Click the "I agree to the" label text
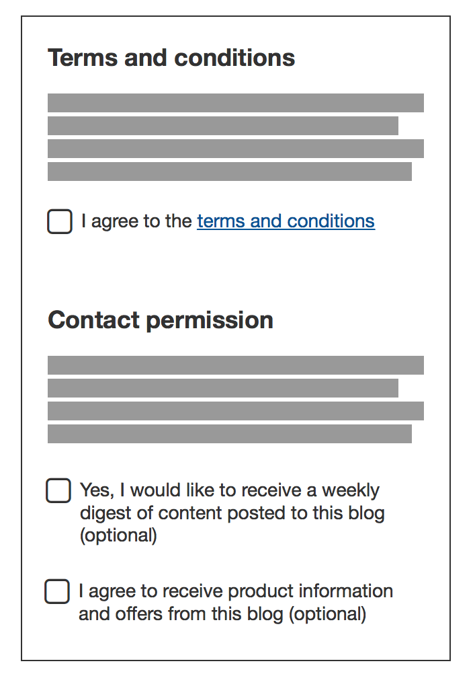The height and width of the screenshot is (678, 475). [x=137, y=221]
